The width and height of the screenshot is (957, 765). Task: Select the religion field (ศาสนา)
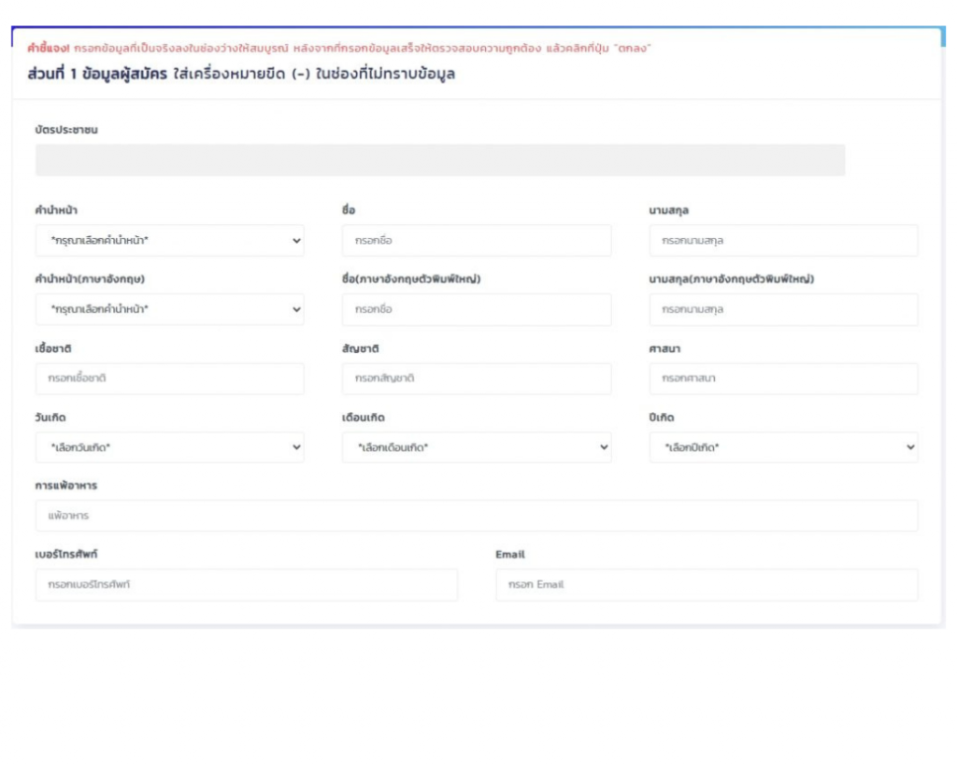coord(783,378)
